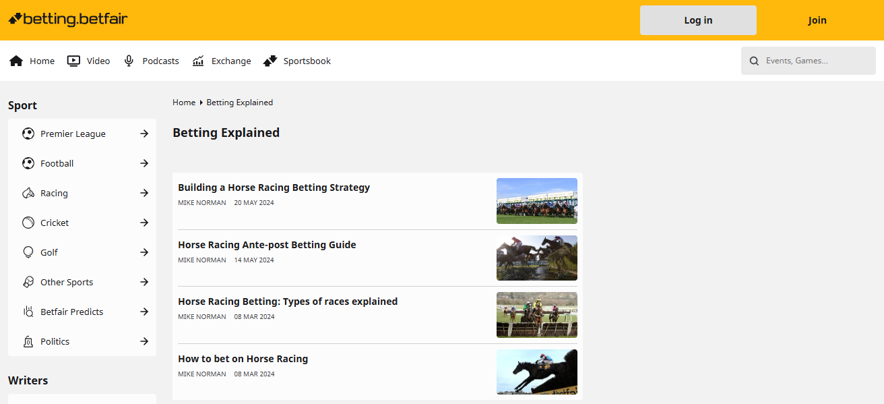Click the Football ball icon
The image size is (884, 404).
coord(28,163)
